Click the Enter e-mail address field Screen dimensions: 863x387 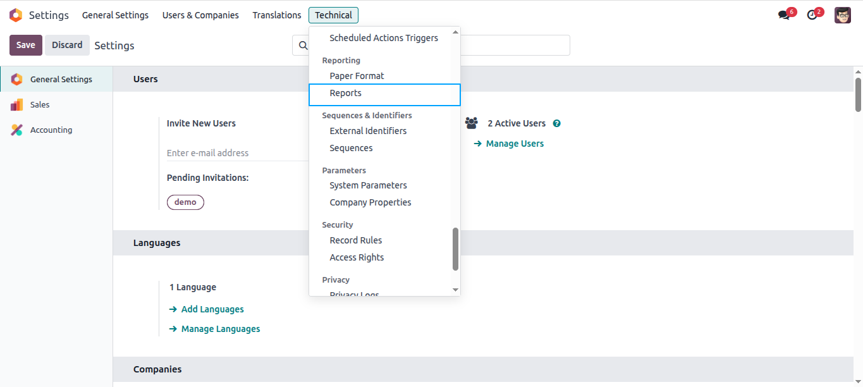(x=237, y=153)
